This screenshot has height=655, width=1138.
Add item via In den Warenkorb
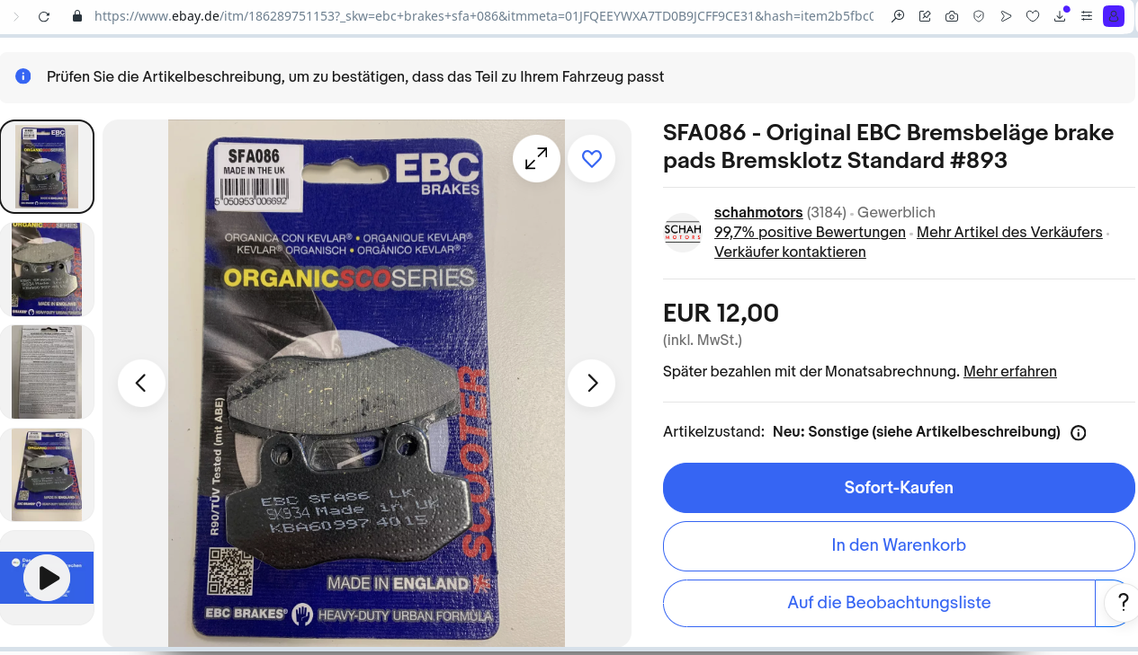pyautogui.click(x=899, y=545)
